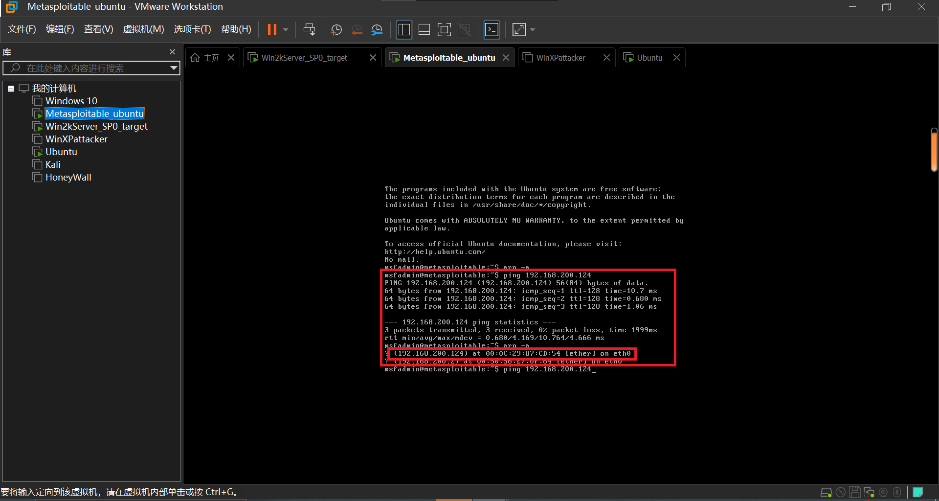This screenshot has height=501, width=939.
Task: Open the stretch display dropdown arrow
Action: pyautogui.click(x=533, y=30)
